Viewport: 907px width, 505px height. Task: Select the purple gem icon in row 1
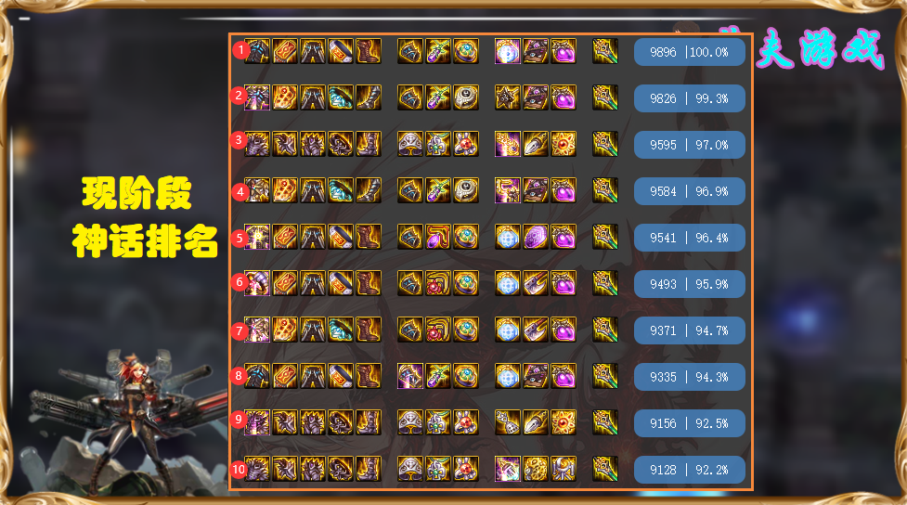pyautogui.click(x=563, y=51)
